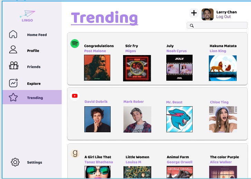Open the Little Women book cover
The image size is (251, 179).
(x=137, y=172)
